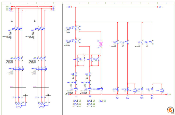175x115 pixels.
Task: Select the -4F1.1 O/L contact above -4K4 coil
Action: tap(75, 82)
